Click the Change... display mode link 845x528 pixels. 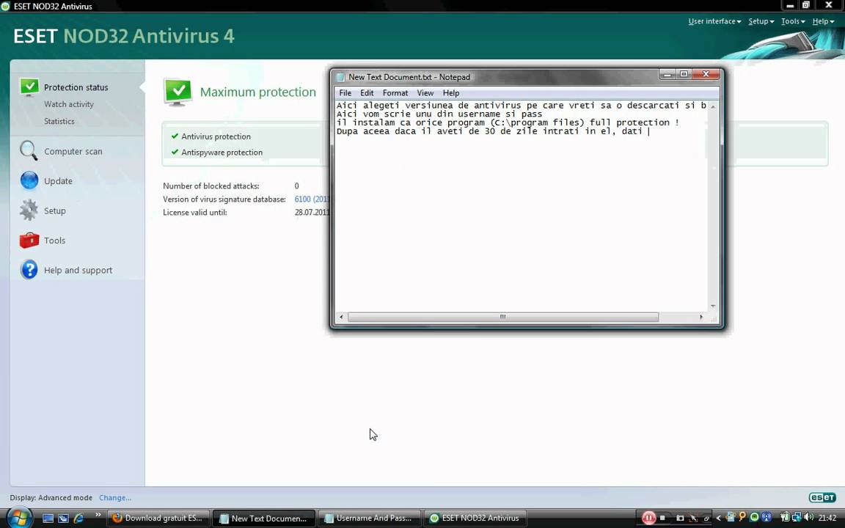(x=115, y=498)
